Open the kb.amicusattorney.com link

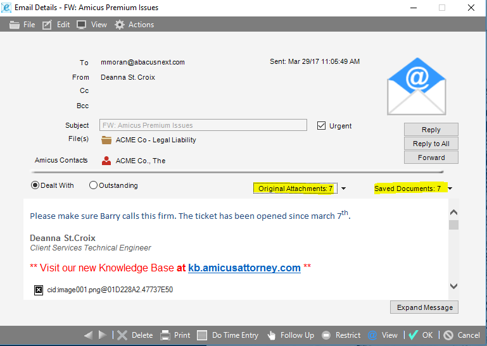[244, 268]
